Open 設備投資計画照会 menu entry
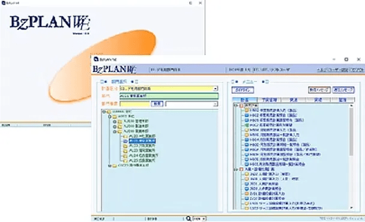This screenshot has height=222, width=365. [x=267, y=199]
